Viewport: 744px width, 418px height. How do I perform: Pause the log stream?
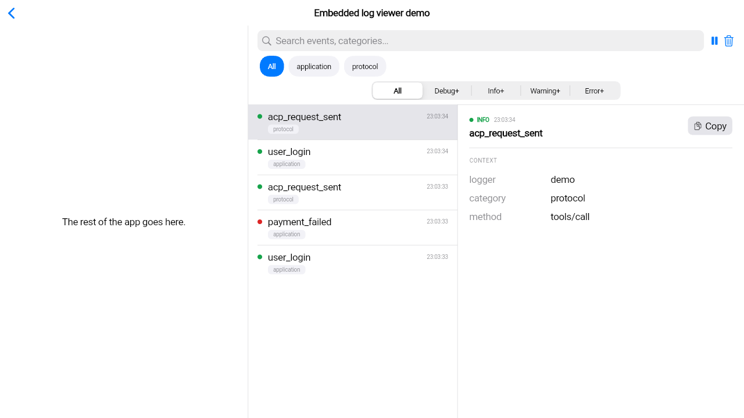pos(714,41)
